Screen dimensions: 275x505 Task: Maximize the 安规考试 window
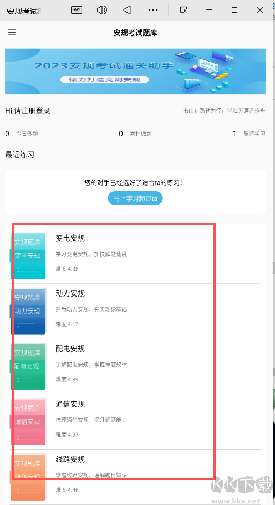pyautogui.click(x=235, y=10)
